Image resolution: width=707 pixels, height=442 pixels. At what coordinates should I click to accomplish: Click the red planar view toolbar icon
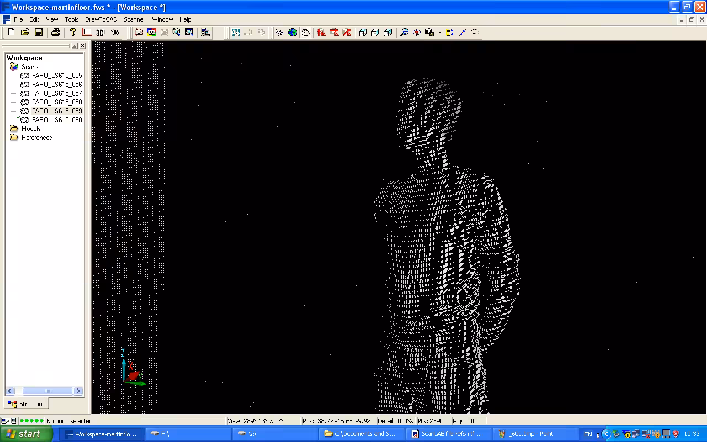(x=87, y=33)
